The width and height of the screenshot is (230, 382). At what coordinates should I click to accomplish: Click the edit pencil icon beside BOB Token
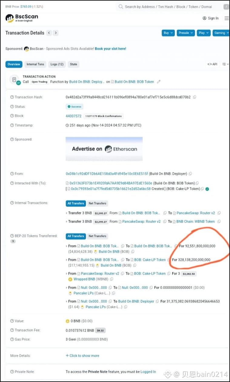tap(158, 82)
